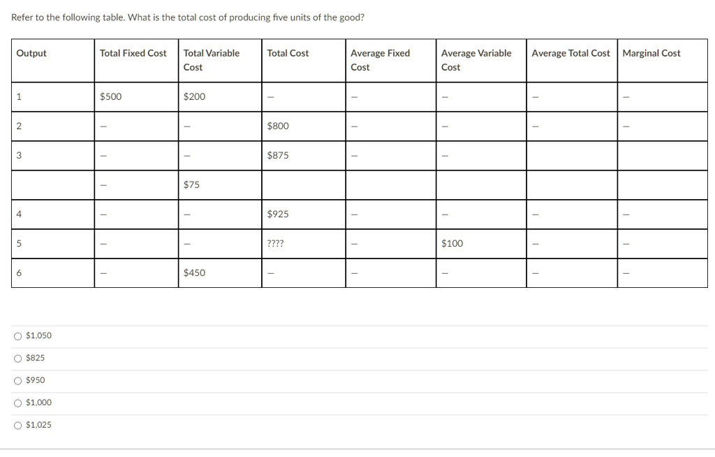Viewport: 715px width, 457px height.
Task: Click the ???? unknown cost cell
Action: point(274,243)
